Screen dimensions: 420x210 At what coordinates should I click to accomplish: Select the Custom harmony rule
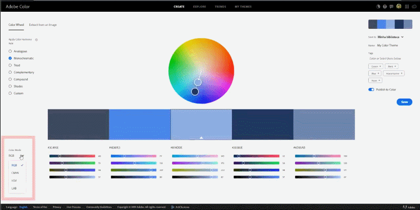pos(10,93)
